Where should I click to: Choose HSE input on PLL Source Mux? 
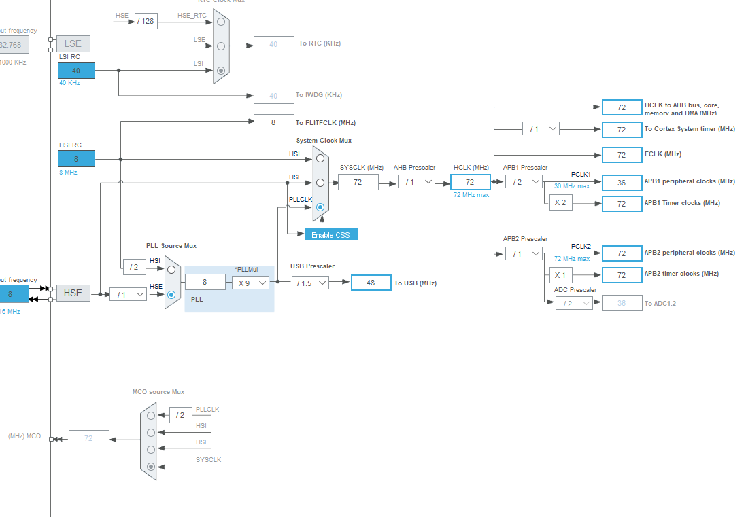pyautogui.click(x=171, y=294)
